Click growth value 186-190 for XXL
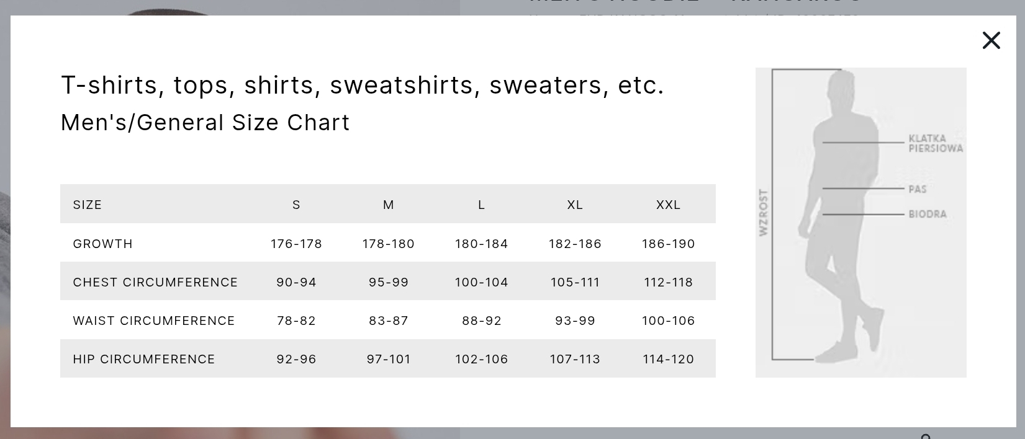1025x439 pixels. coord(668,244)
